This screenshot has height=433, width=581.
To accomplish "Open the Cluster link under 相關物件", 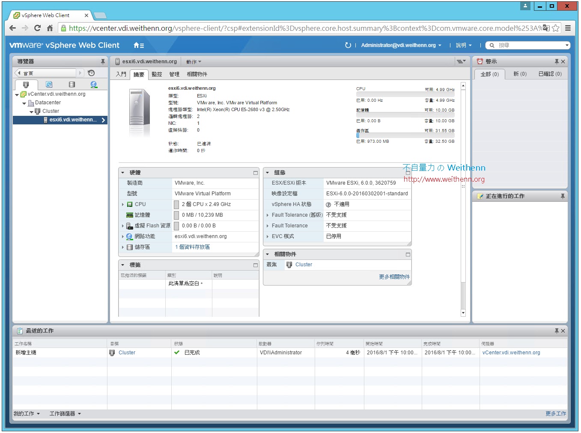I will click(x=304, y=264).
